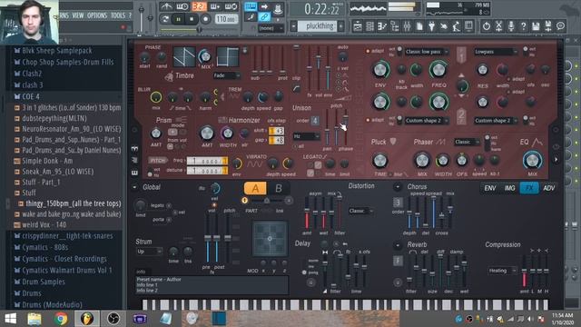Image resolution: width=581 pixels, height=327 pixels.
Task: Toggle the Global legato switch
Action: [x=169, y=205]
